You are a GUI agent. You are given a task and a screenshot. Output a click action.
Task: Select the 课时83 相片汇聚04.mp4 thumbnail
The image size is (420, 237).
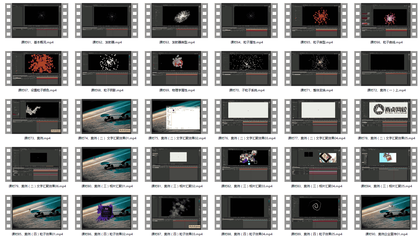pos(316,165)
